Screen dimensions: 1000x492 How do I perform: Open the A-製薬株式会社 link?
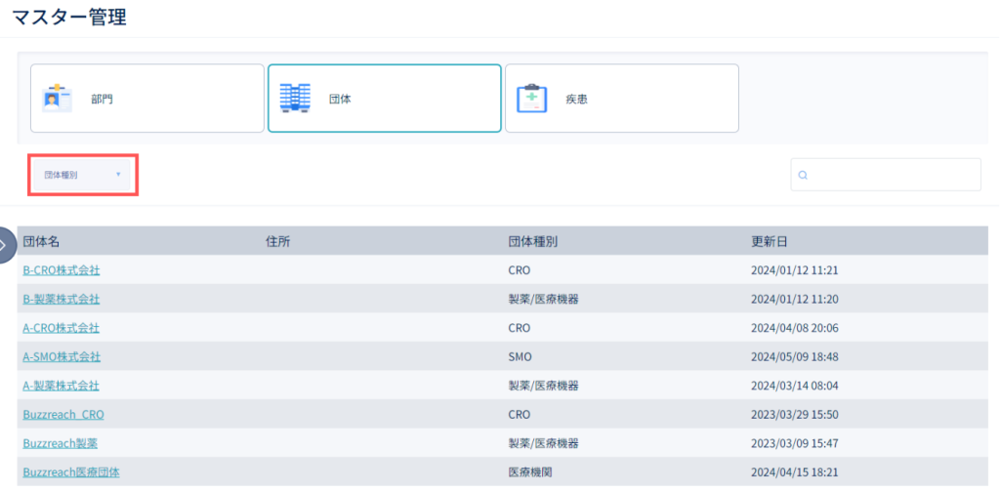(x=62, y=386)
